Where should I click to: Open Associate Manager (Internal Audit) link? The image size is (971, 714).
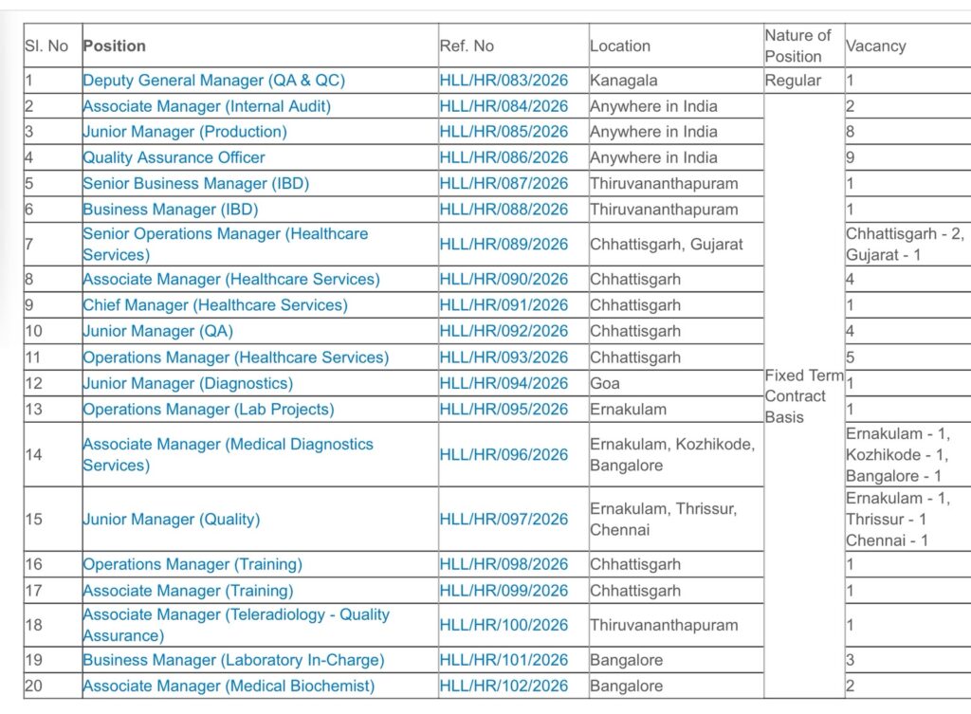[x=207, y=106]
